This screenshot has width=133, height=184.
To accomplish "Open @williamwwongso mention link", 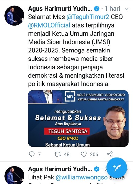I will [82, 177].
